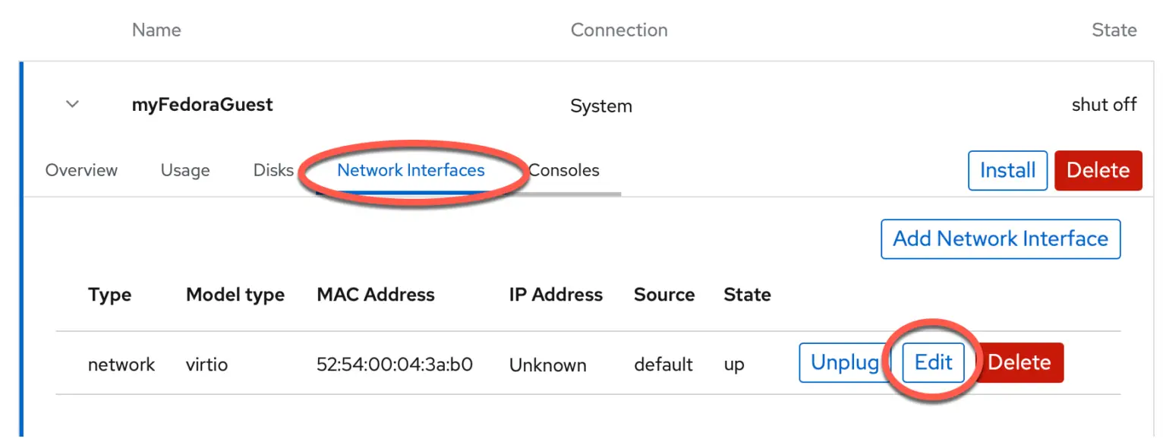Click the myFedoraGuest VM name
This screenshot has width=1166, height=442.
click(x=203, y=105)
